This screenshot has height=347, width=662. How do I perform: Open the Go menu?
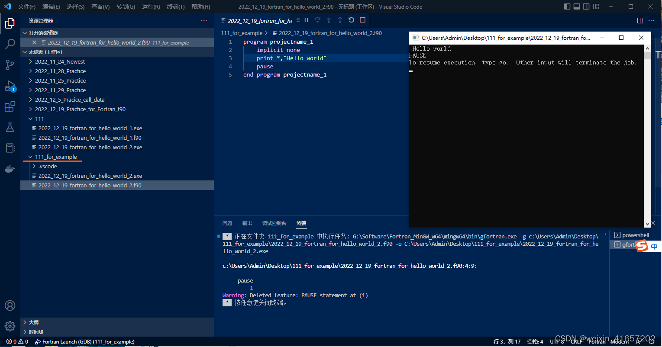pyautogui.click(x=126, y=6)
